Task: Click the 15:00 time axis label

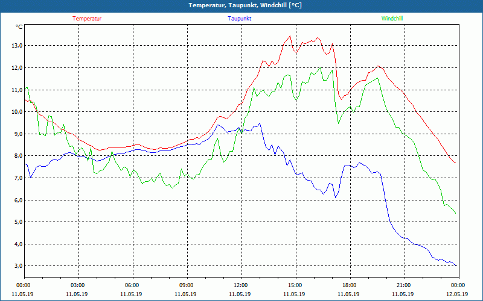Action: tap(295, 285)
